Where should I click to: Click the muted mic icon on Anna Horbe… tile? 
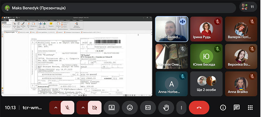(183, 76)
